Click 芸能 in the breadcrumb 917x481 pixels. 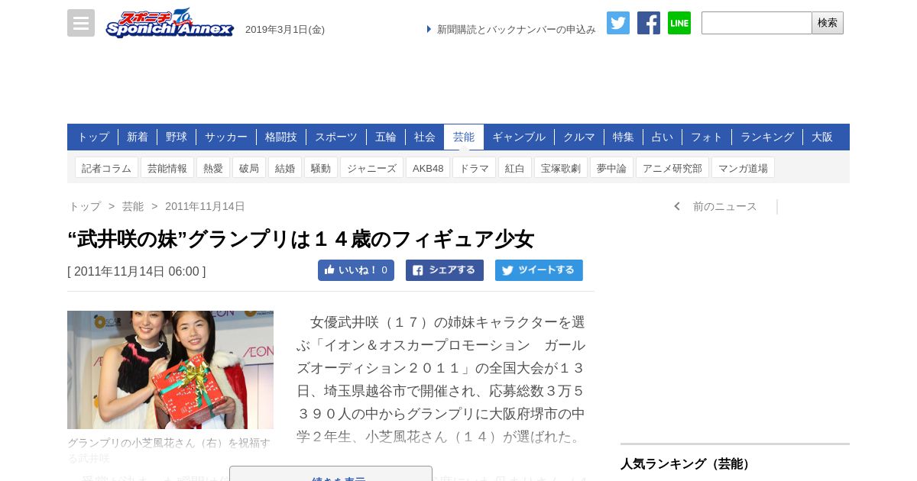tap(133, 206)
